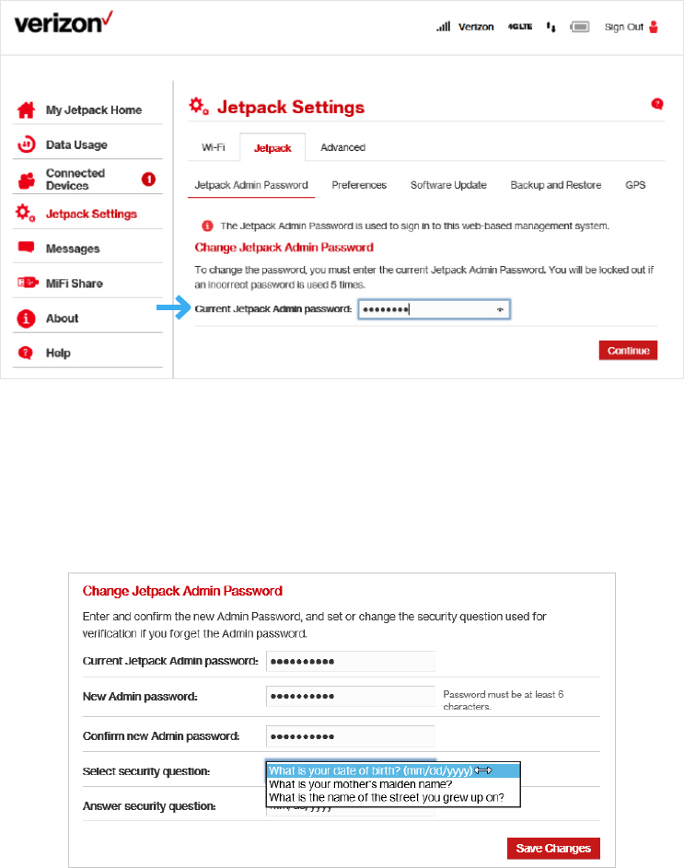Click the Verizon carrier name in header

coord(476,27)
